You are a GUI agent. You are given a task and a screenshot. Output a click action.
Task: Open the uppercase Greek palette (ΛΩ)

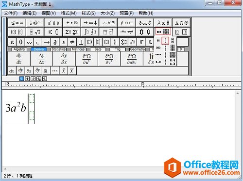(x=181, y=23)
